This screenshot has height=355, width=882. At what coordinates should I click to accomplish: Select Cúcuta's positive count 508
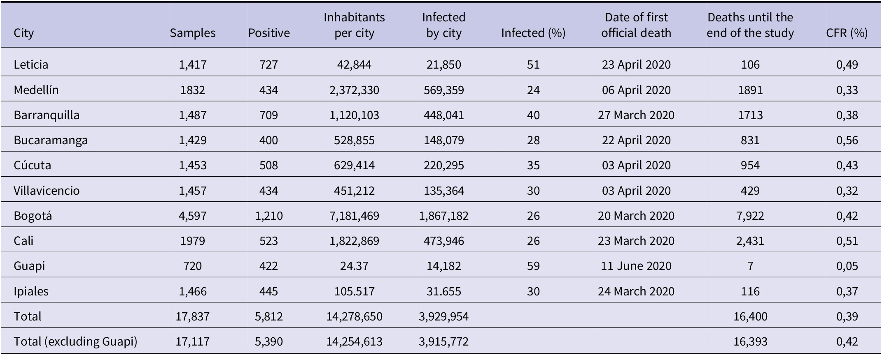[x=269, y=165]
